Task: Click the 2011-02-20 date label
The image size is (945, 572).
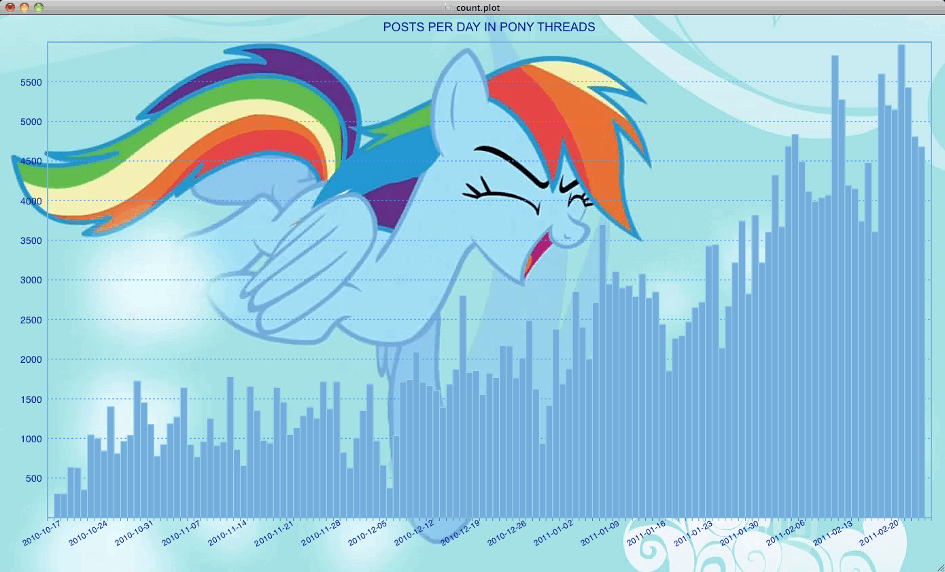Action: [879, 532]
